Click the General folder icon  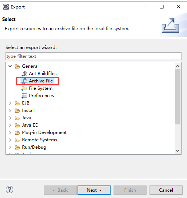[x=17, y=66]
